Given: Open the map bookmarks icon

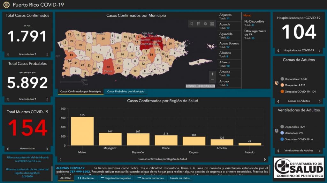Looking at the screenshot, I should [192, 24].
